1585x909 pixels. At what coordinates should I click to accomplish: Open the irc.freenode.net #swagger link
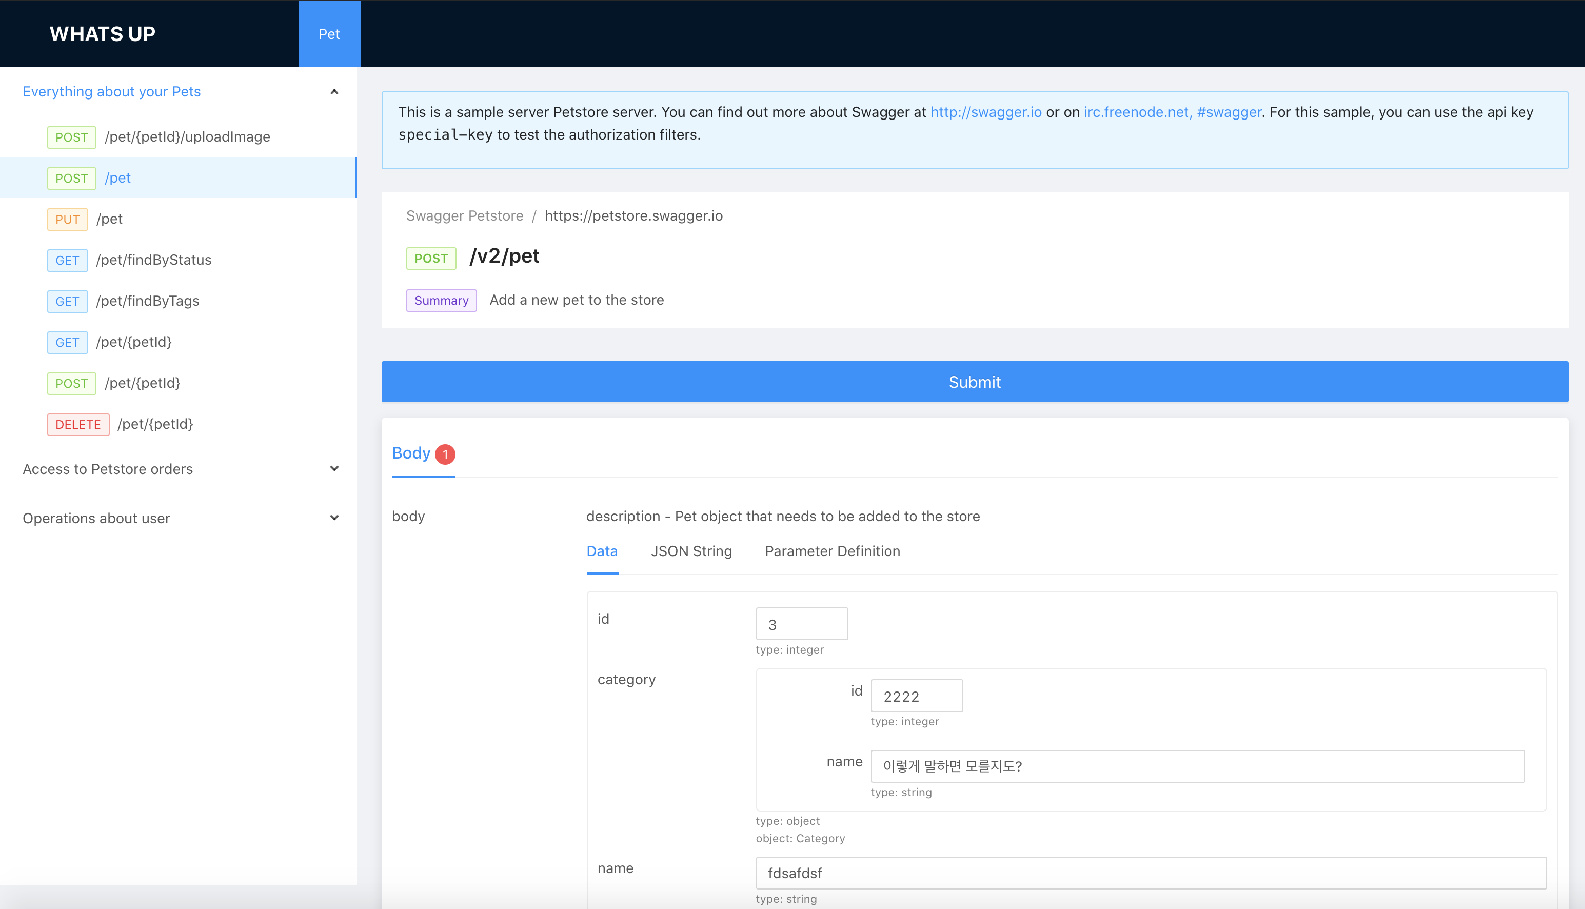1172,112
